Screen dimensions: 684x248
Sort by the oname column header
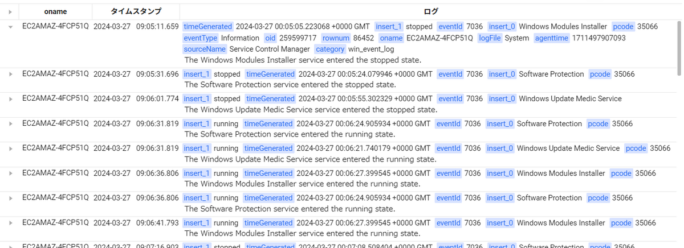[55, 11]
